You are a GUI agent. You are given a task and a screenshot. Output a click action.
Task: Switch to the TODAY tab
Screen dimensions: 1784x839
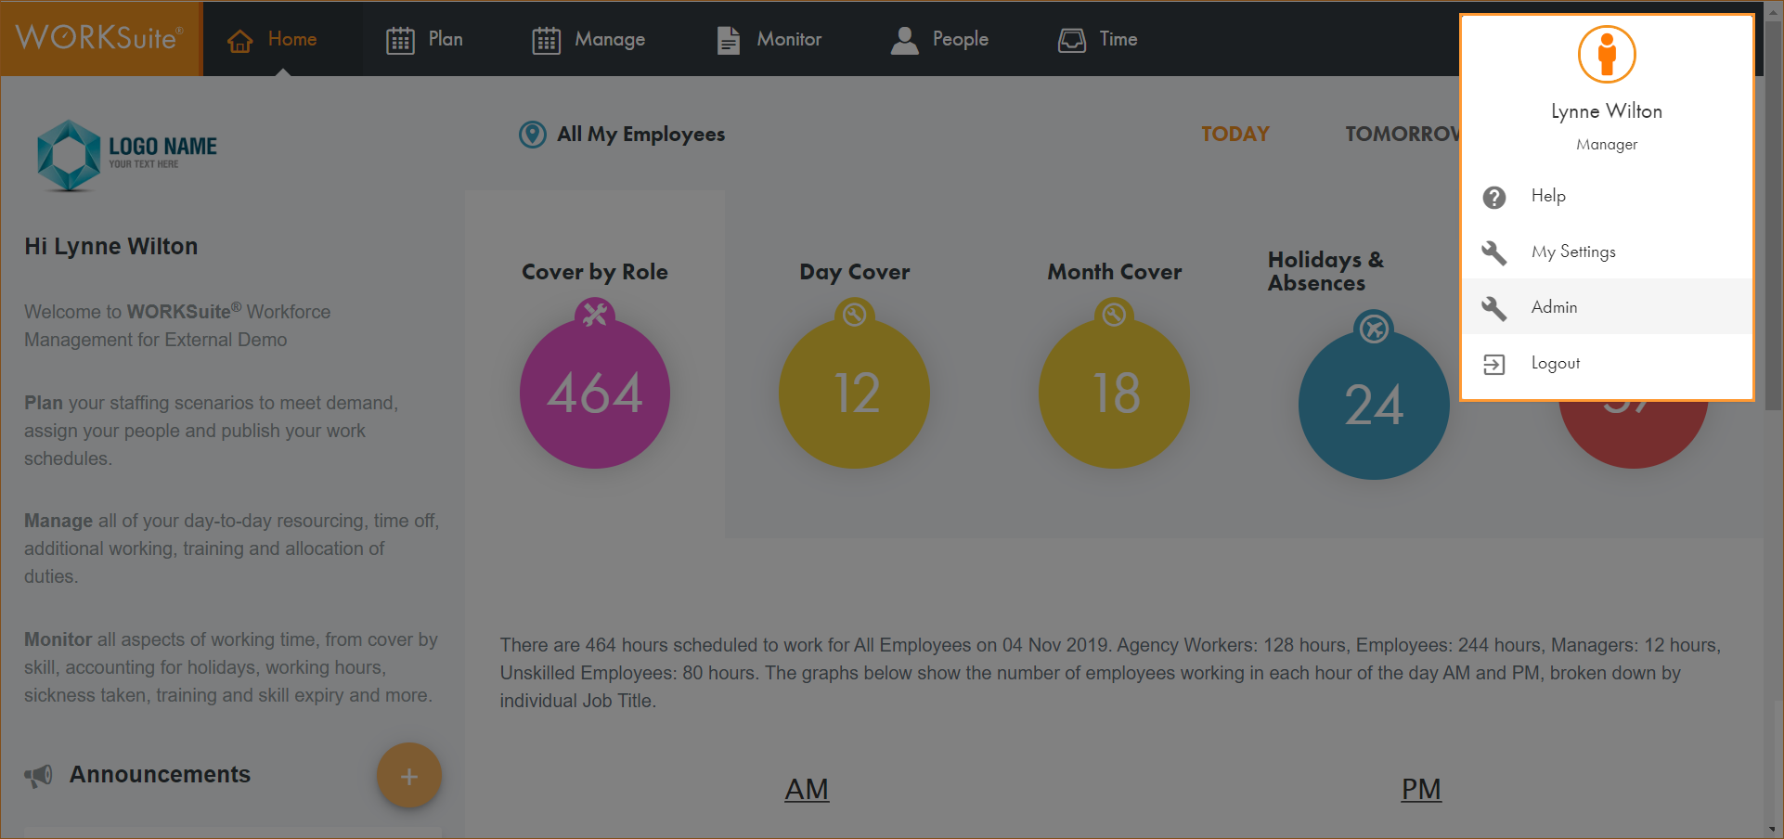[x=1235, y=134]
